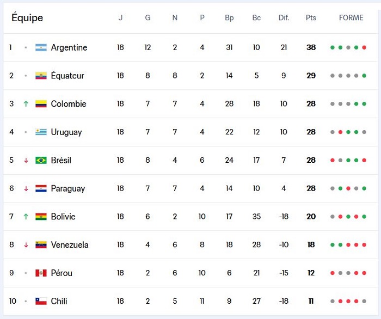Click the Chile flag icon
The width and height of the screenshot is (381, 319).
(41, 301)
